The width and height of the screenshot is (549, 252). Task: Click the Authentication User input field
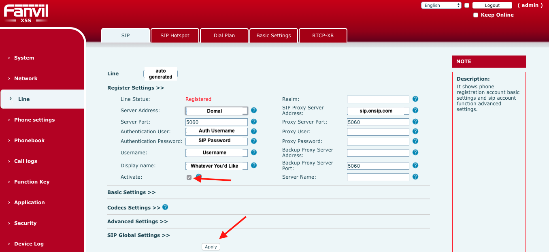click(217, 131)
